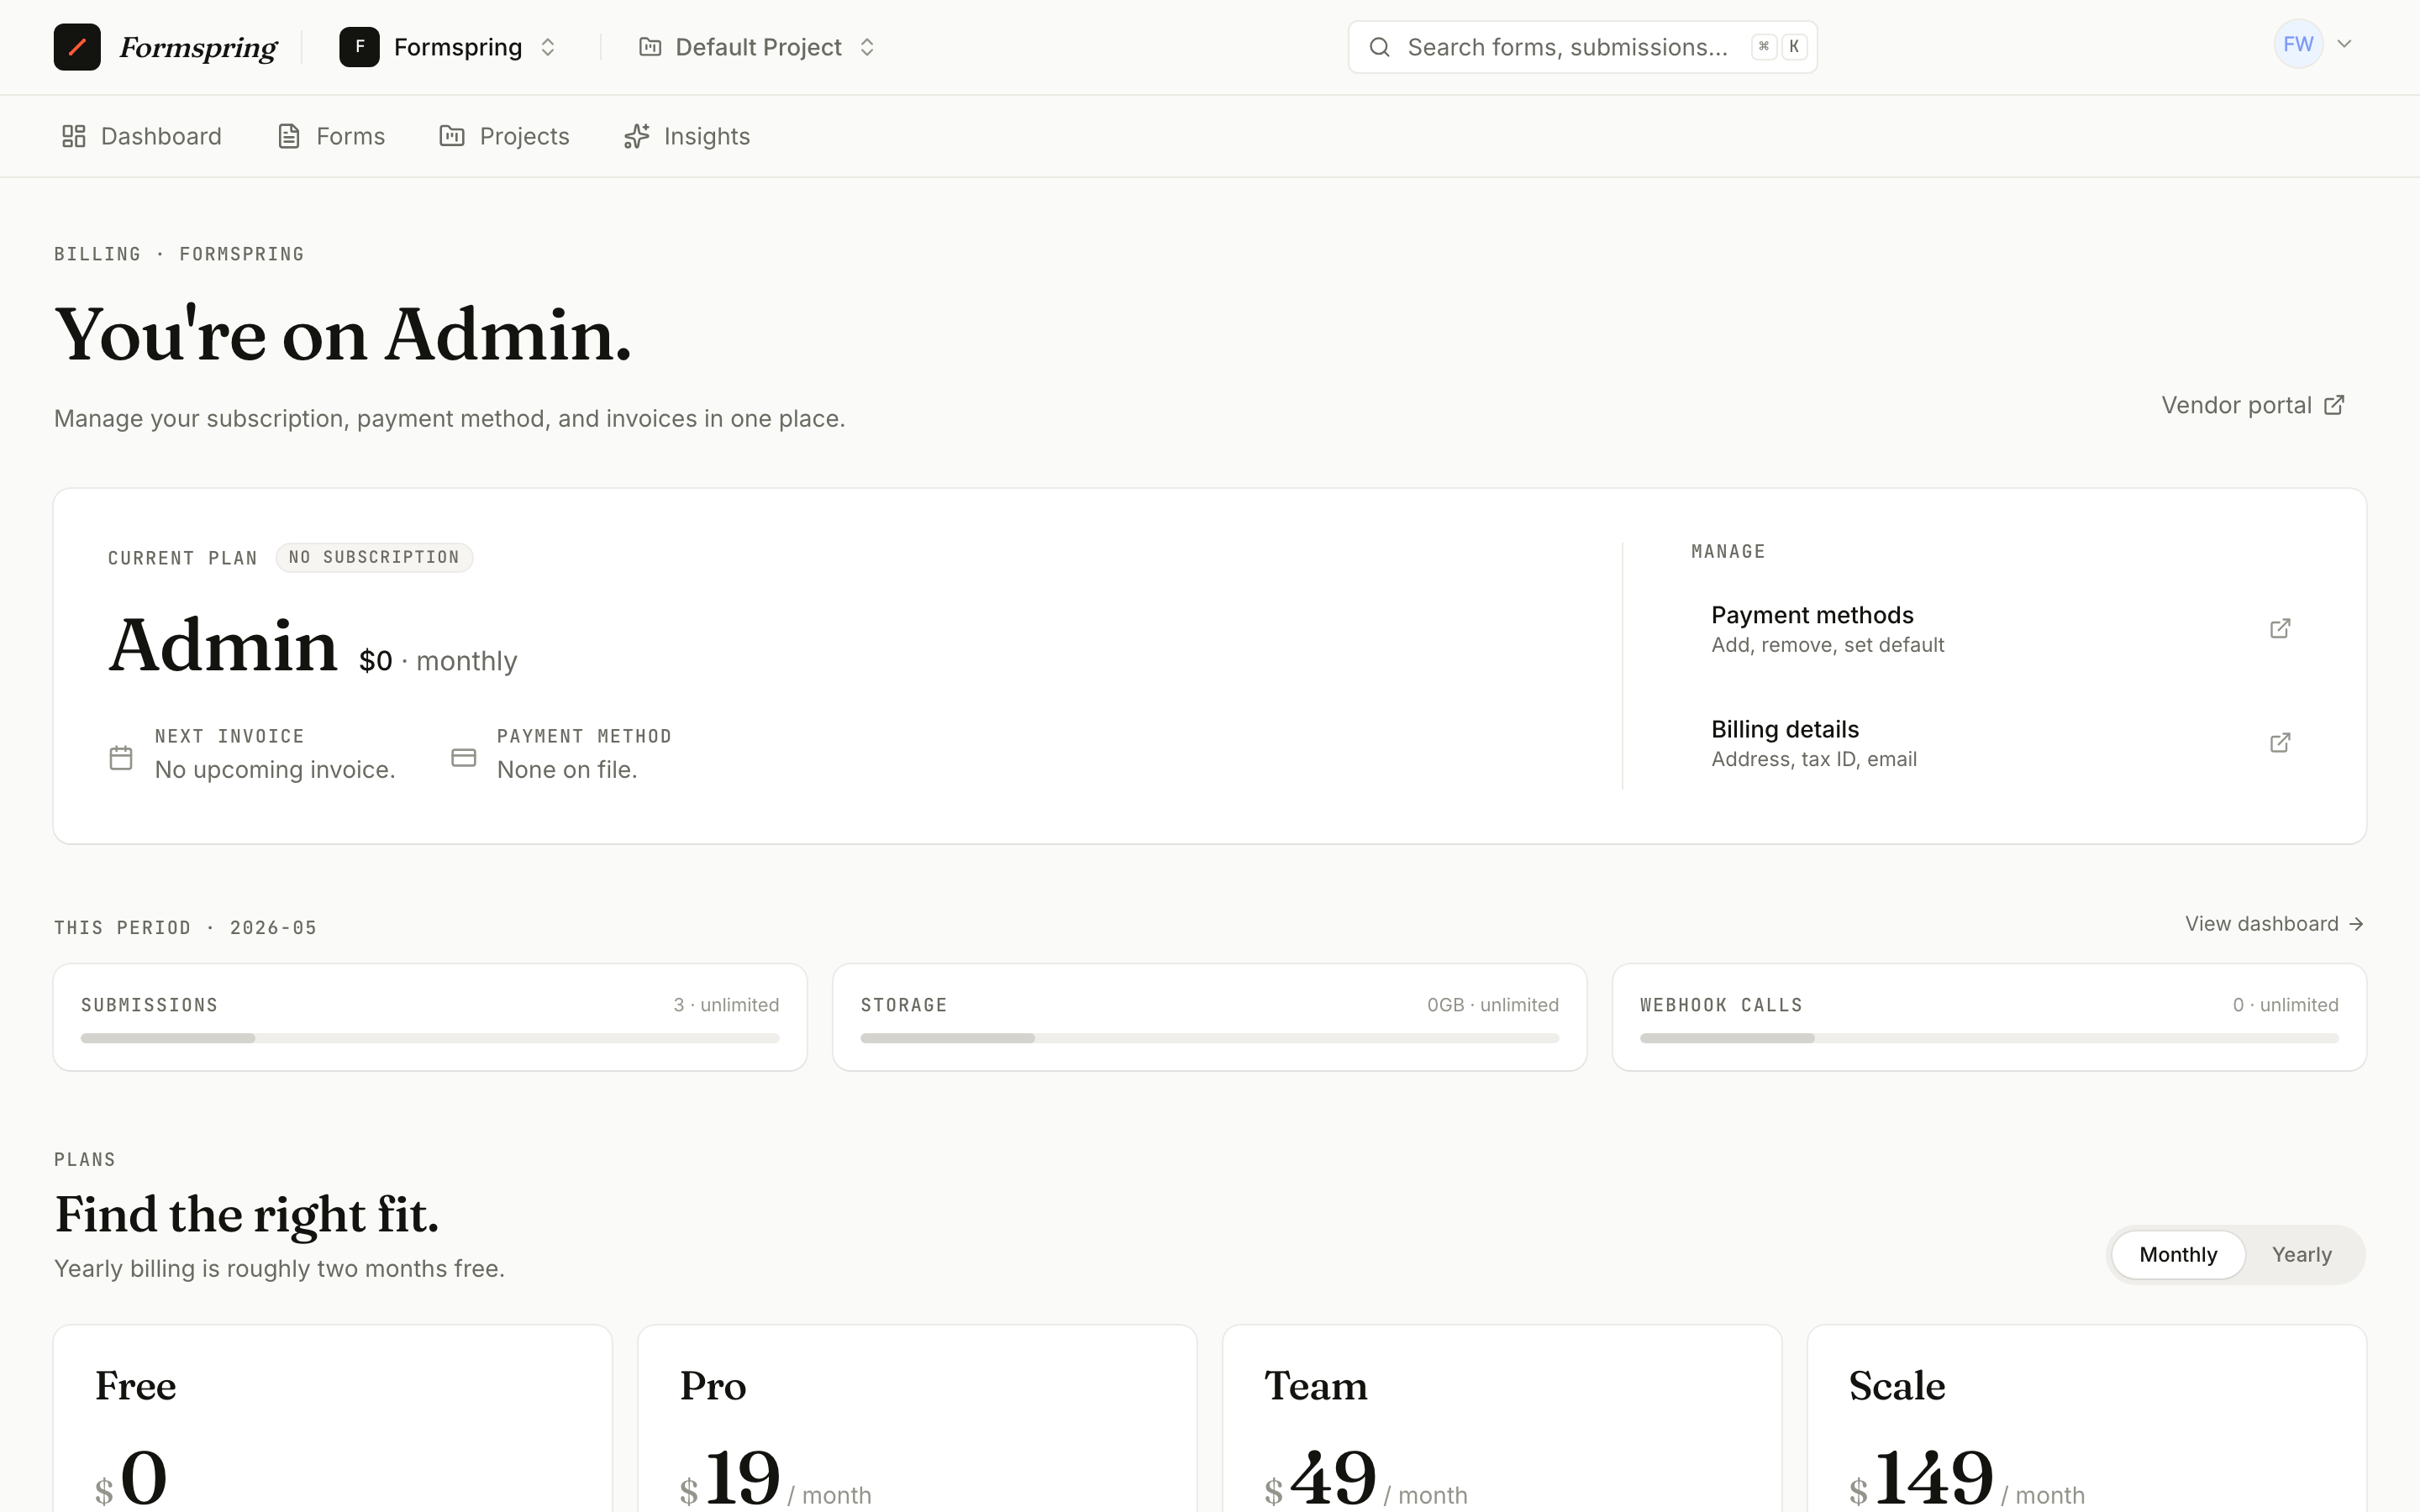This screenshot has height=1512, width=2420.
Task: Switch plan pricing to Yearly
Action: pyautogui.click(x=2301, y=1254)
